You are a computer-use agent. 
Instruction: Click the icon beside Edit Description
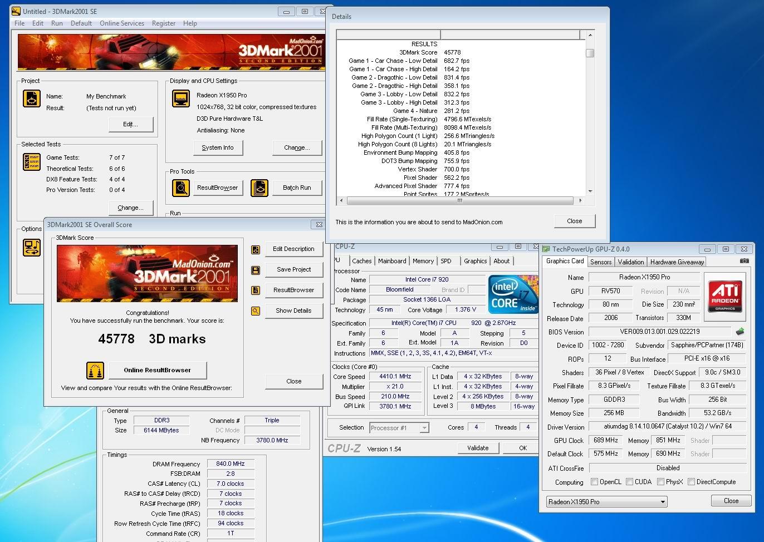pos(256,249)
